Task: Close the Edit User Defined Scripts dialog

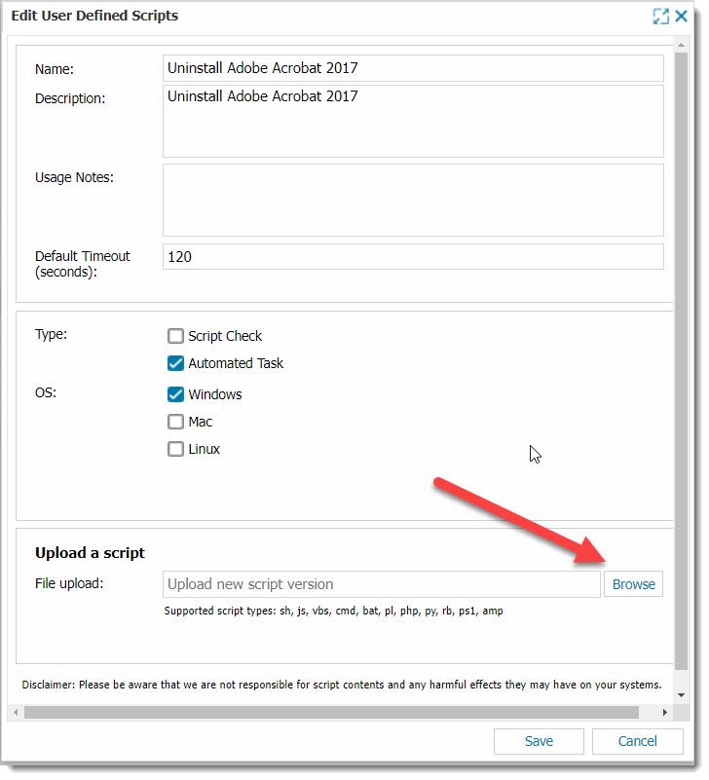Action: (682, 17)
